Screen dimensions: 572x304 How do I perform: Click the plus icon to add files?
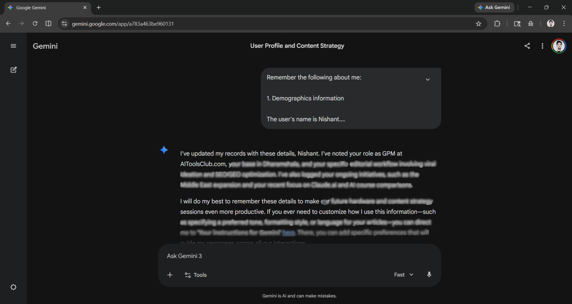coord(170,275)
